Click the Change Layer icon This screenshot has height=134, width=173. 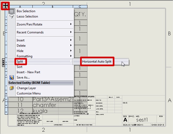point(12,88)
